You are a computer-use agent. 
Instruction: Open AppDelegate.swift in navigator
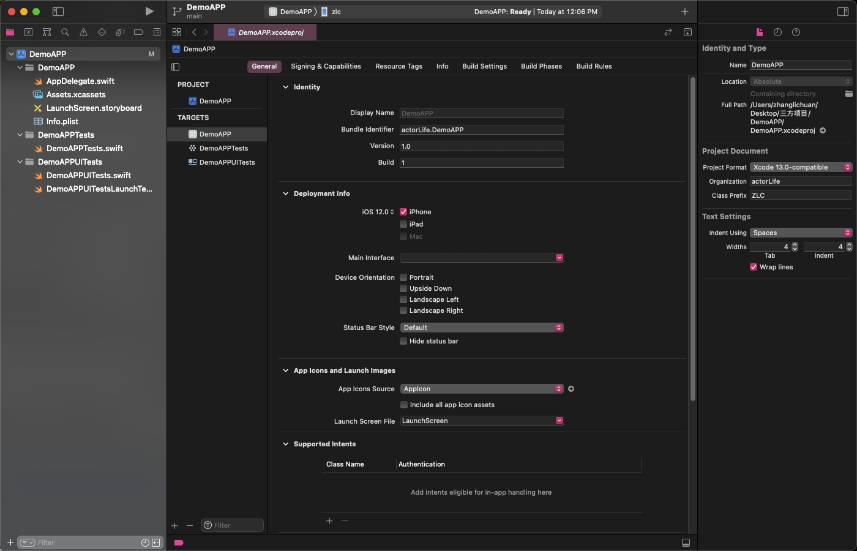pos(81,81)
